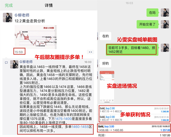Open sender avatar next to 目前可3手多 message

[x=165, y=48]
